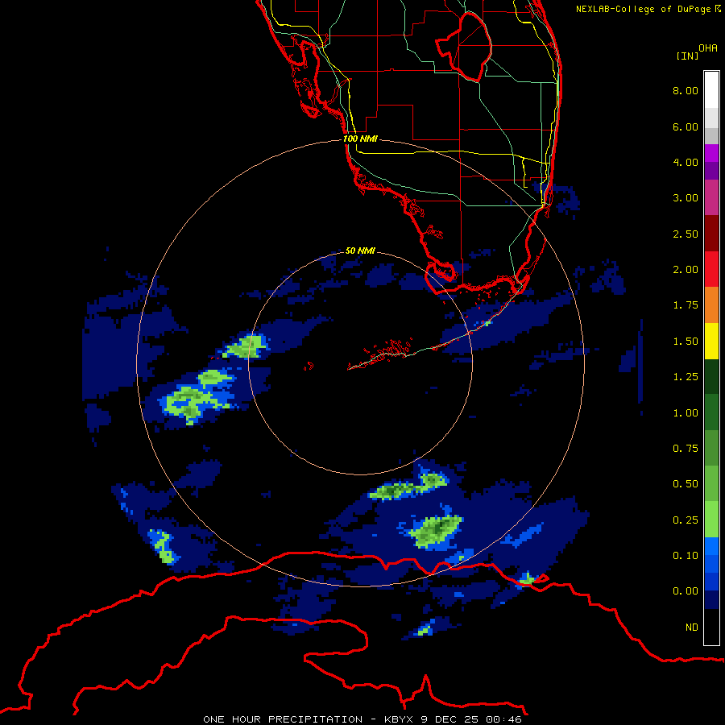
Task: Click the NEXLAB-College of DuPage title text
Action: pos(648,9)
